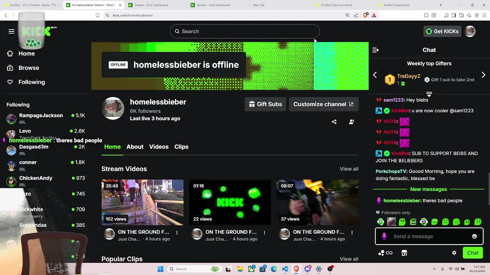The width and height of the screenshot is (490, 275).
Task: Collapse the chat panel icon
Action: click(376, 50)
